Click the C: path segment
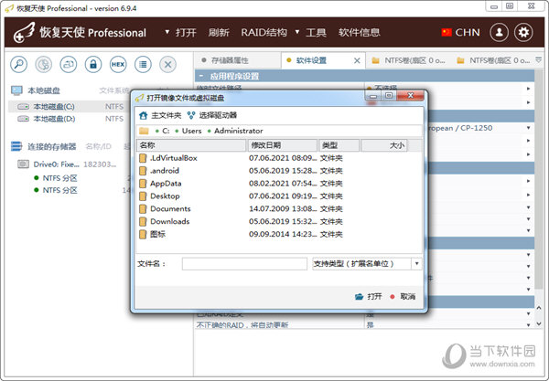The image size is (549, 381). click(166, 131)
